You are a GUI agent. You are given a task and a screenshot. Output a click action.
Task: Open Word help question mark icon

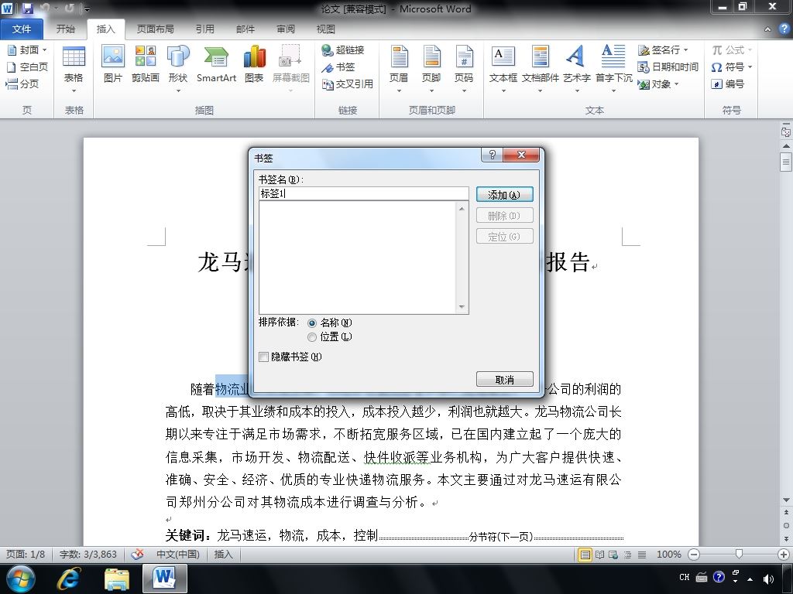click(x=784, y=29)
